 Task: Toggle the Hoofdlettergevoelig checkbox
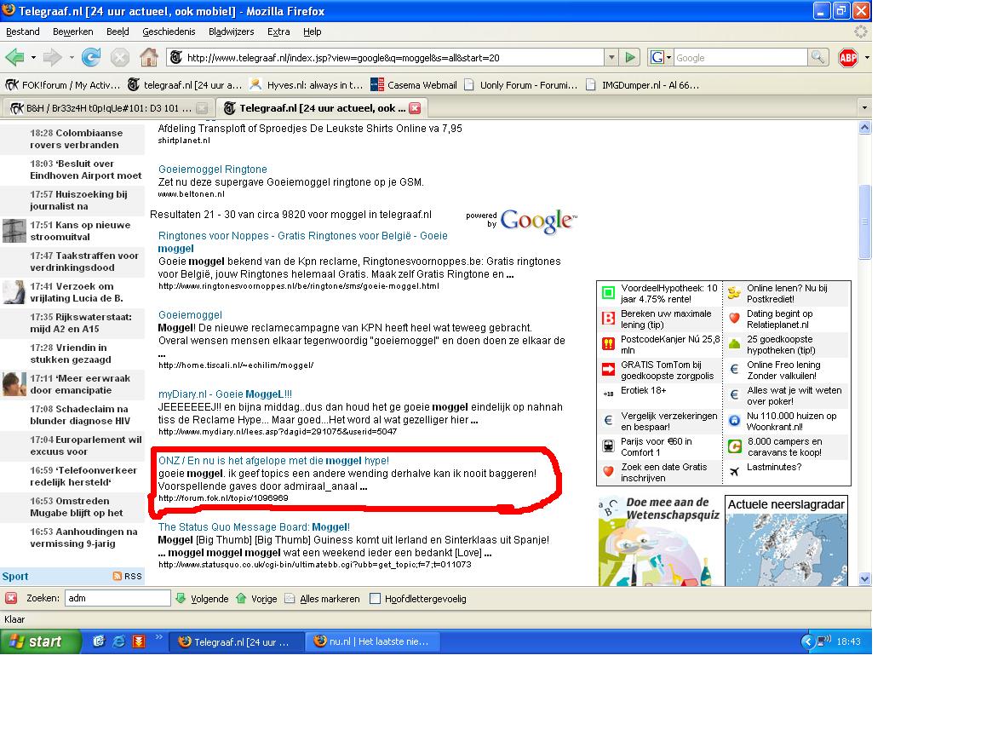coord(375,598)
